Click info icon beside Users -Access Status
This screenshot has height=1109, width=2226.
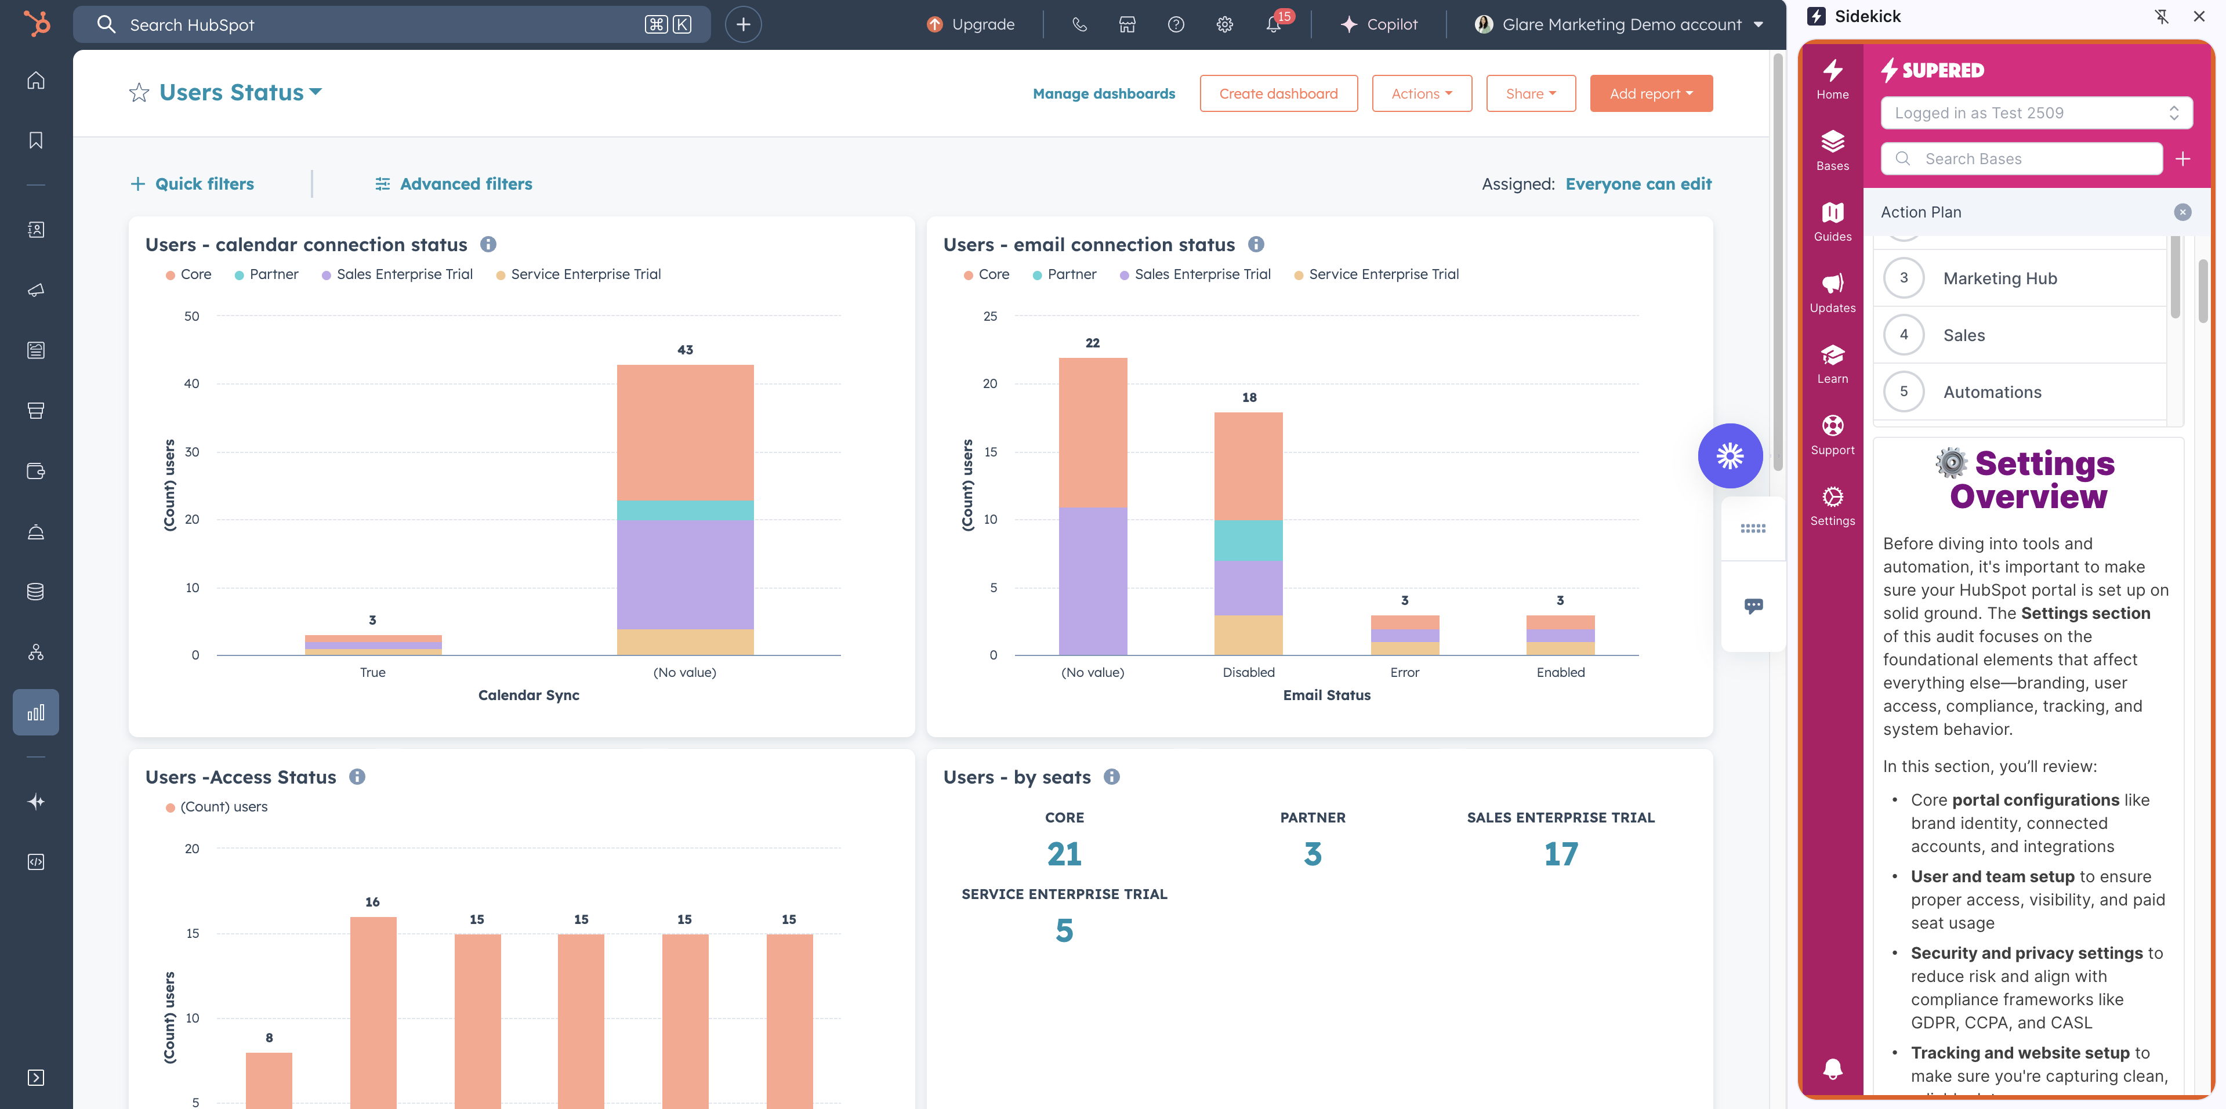(357, 777)
